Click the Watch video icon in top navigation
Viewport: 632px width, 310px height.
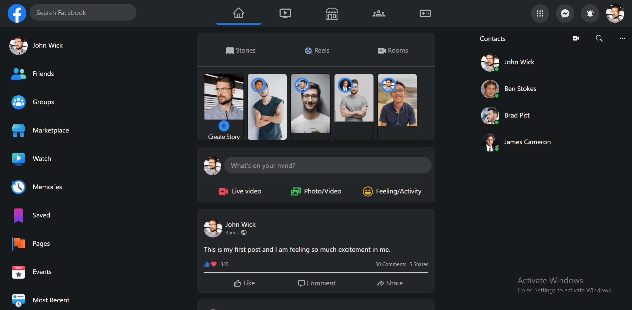[x=285, y=13]
